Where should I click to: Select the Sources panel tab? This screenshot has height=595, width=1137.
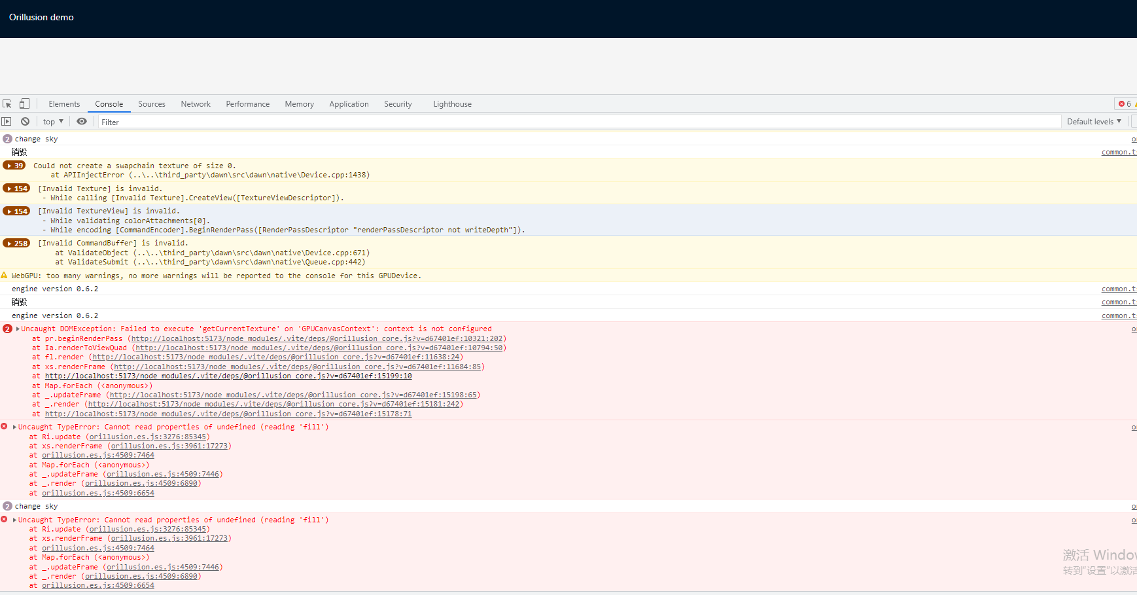coord(152,103)
